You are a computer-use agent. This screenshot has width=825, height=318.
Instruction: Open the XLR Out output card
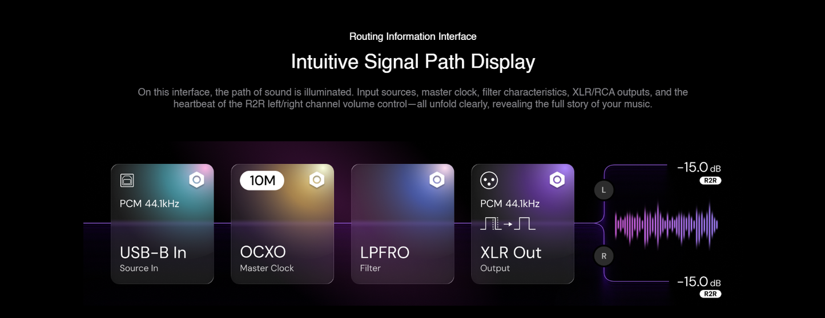522,224
